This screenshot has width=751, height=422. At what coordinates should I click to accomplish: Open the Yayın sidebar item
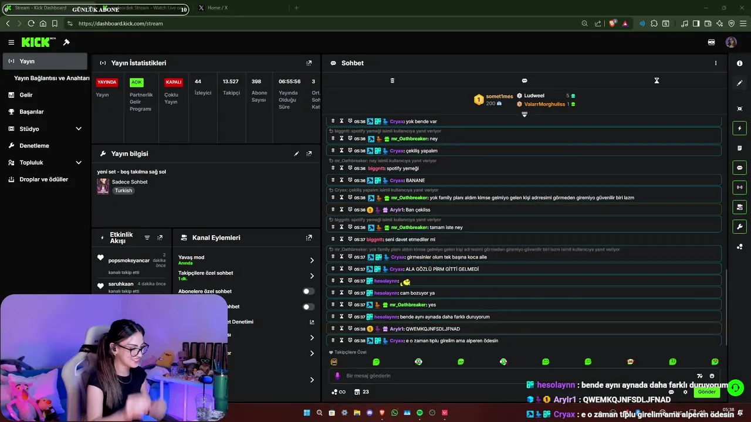pos(45,61)
